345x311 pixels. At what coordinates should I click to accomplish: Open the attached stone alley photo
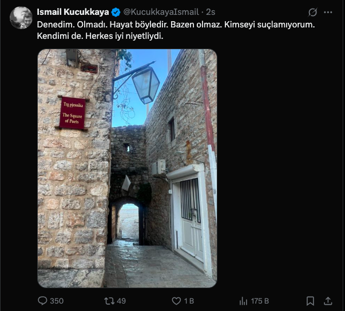[x=127, y=168]
